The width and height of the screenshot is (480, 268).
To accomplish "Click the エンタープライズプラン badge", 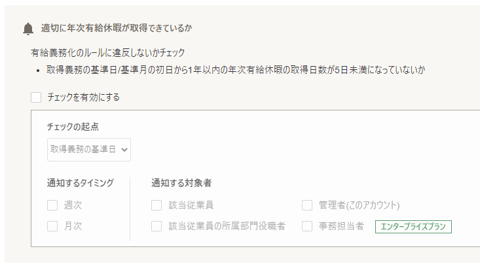I will pyautogui.click(x=413, y=226).
